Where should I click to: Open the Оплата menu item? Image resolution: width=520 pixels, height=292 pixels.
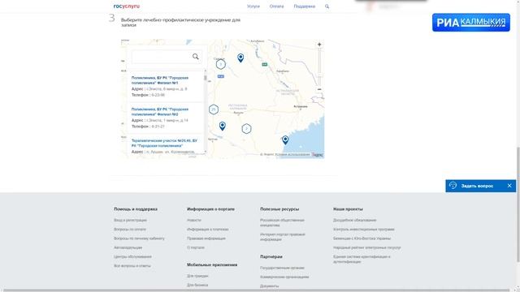coord(276,6)
